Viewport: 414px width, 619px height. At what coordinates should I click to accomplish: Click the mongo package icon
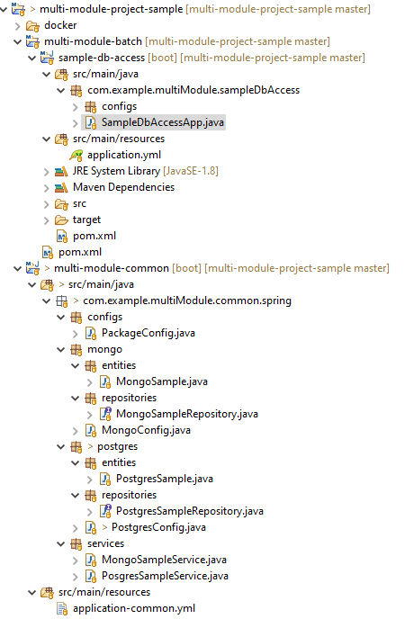click(x=76, y=349)
